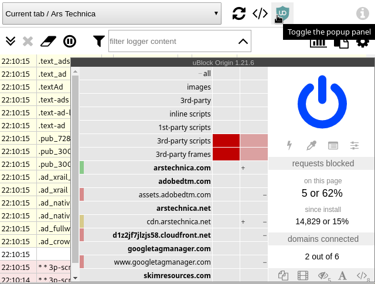Select logger entry .text-ads

pos(53,100)
